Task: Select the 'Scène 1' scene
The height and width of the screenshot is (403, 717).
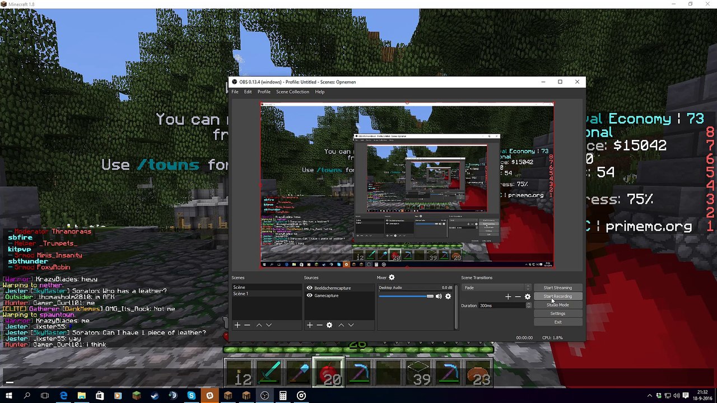Action: (267, 293)
